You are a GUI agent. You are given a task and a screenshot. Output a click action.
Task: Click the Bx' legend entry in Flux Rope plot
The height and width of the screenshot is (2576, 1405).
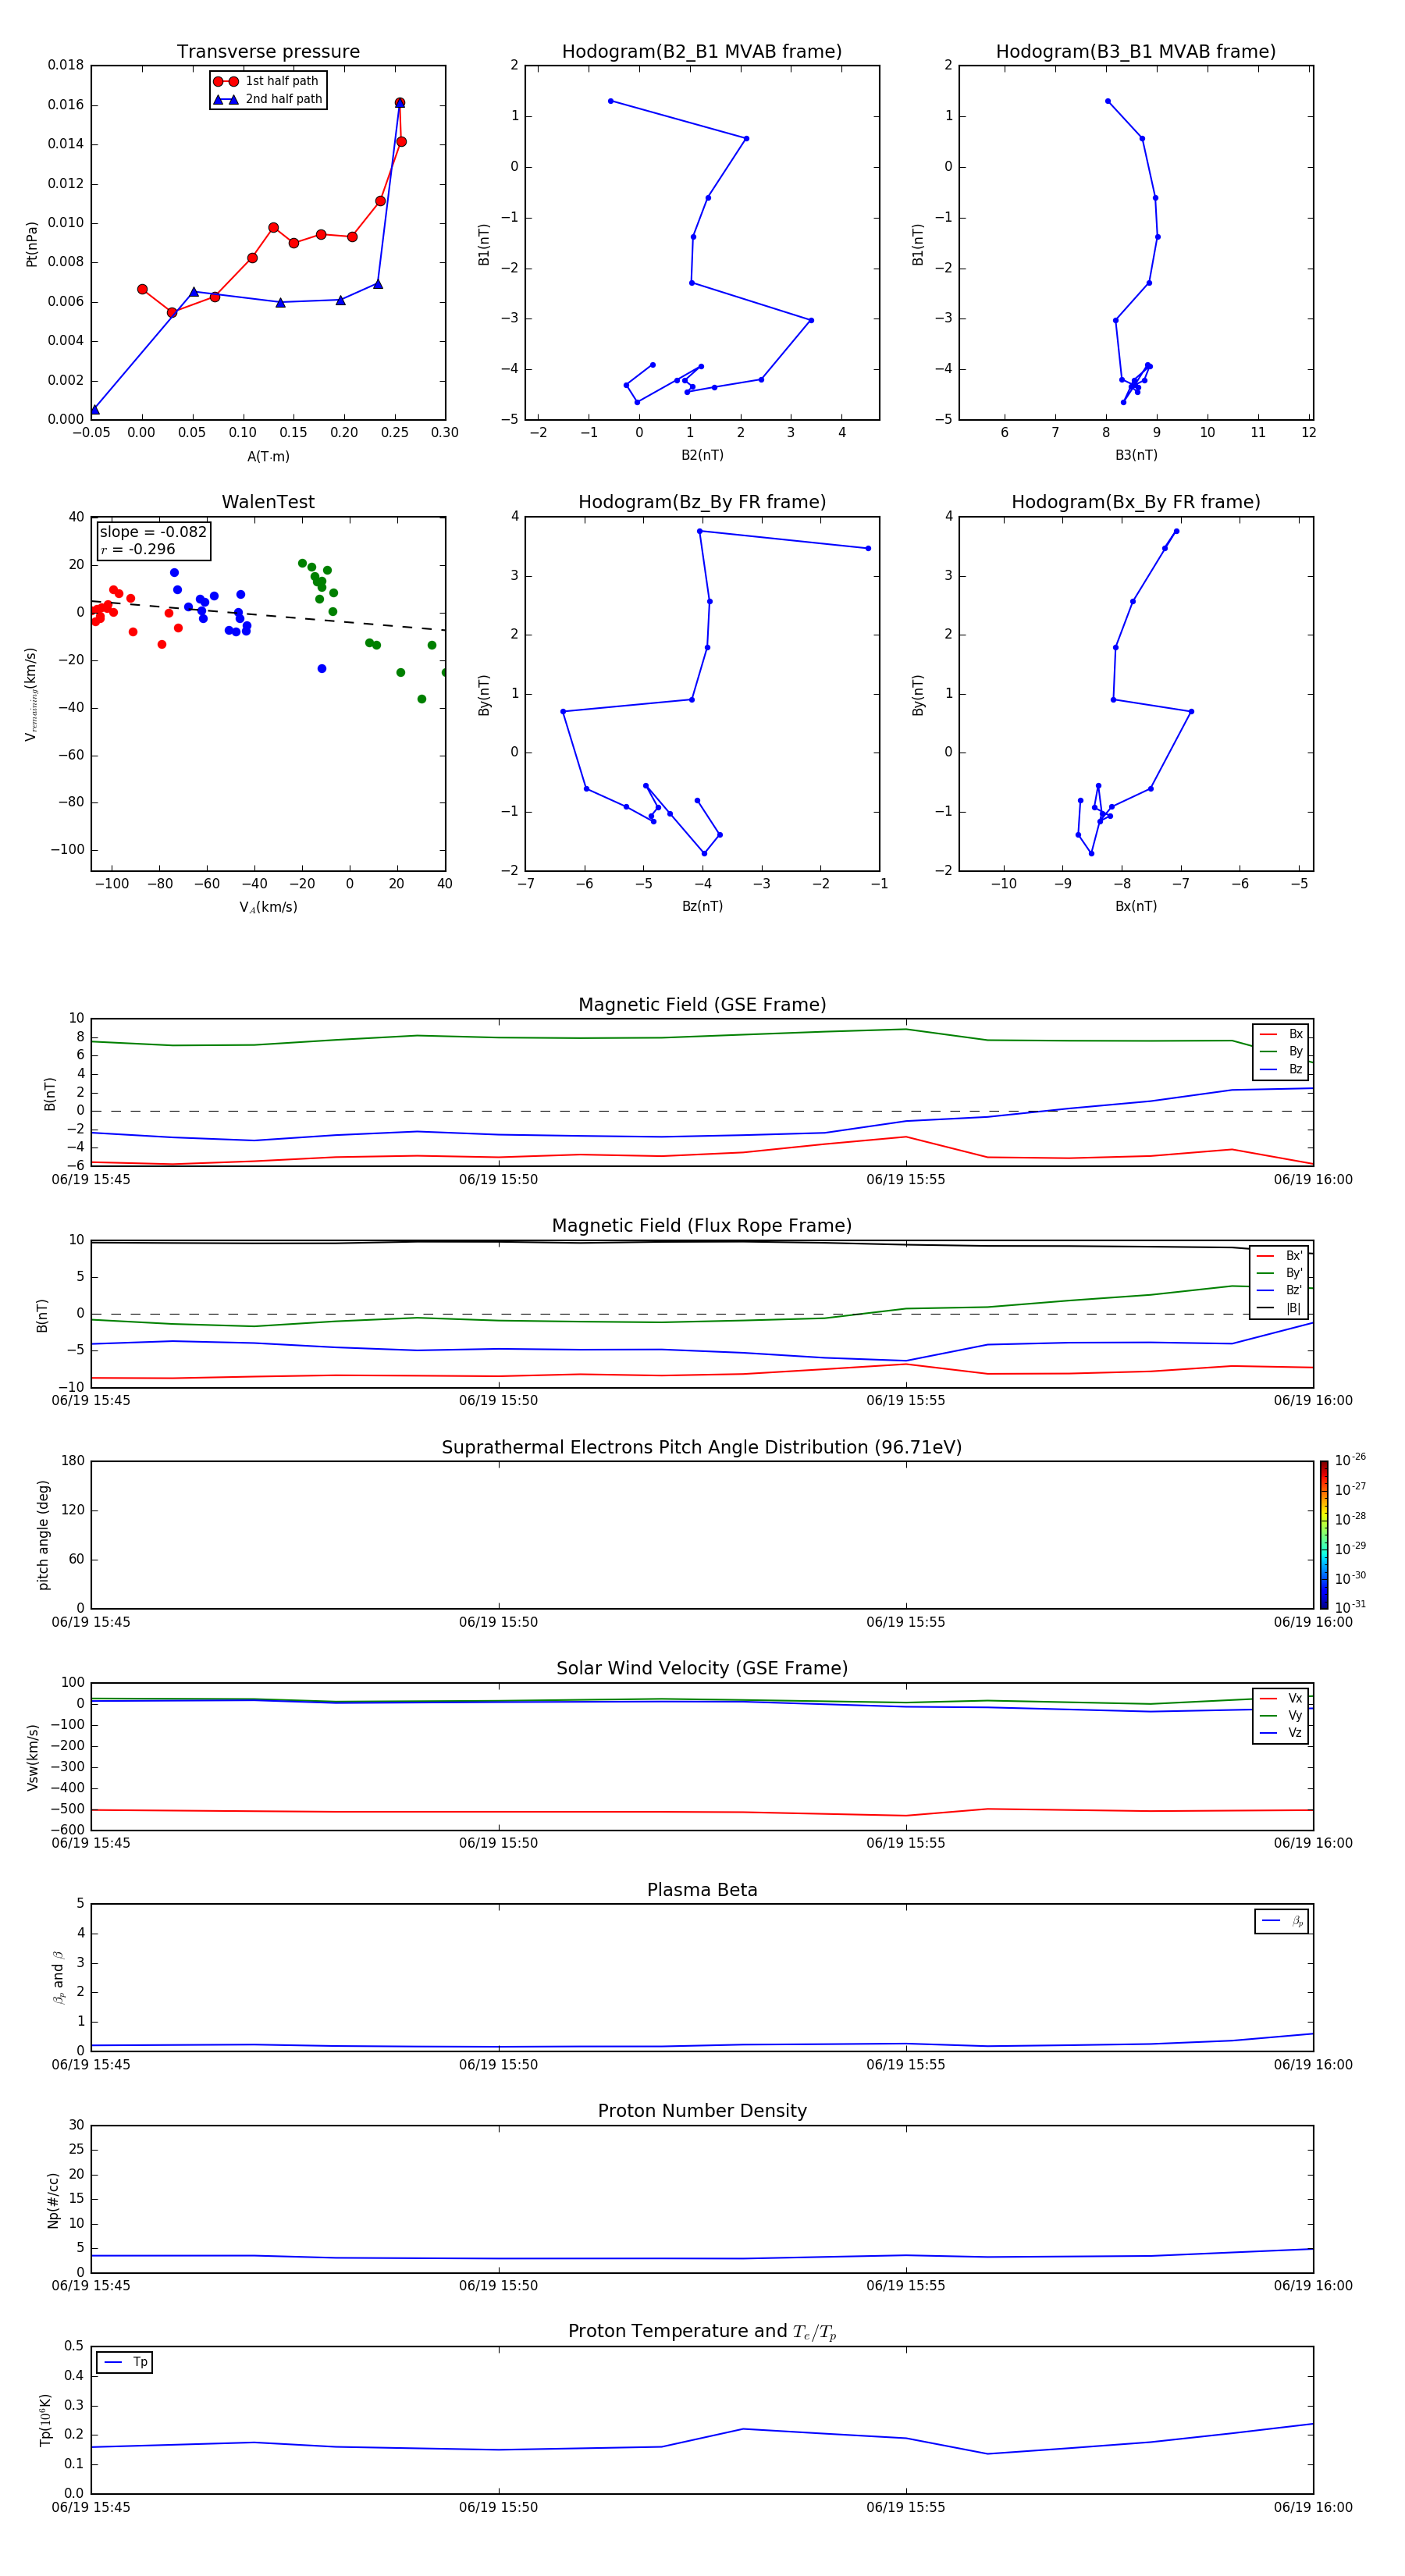[x=1279, y=1256]
